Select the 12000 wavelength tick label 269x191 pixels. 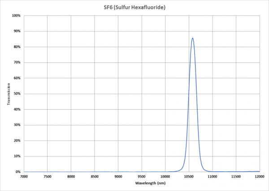point(259,177)
